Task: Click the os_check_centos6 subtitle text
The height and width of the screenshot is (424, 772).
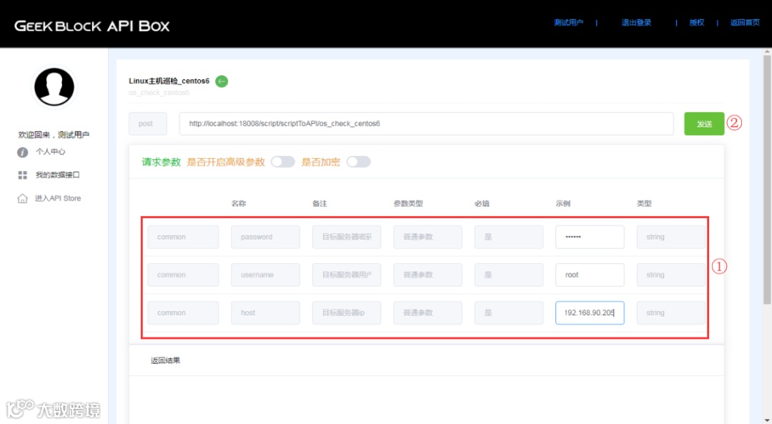Action: click(159, 92)
